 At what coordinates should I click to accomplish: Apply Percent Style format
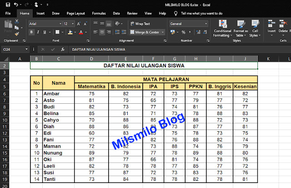[x=183, y=32]
